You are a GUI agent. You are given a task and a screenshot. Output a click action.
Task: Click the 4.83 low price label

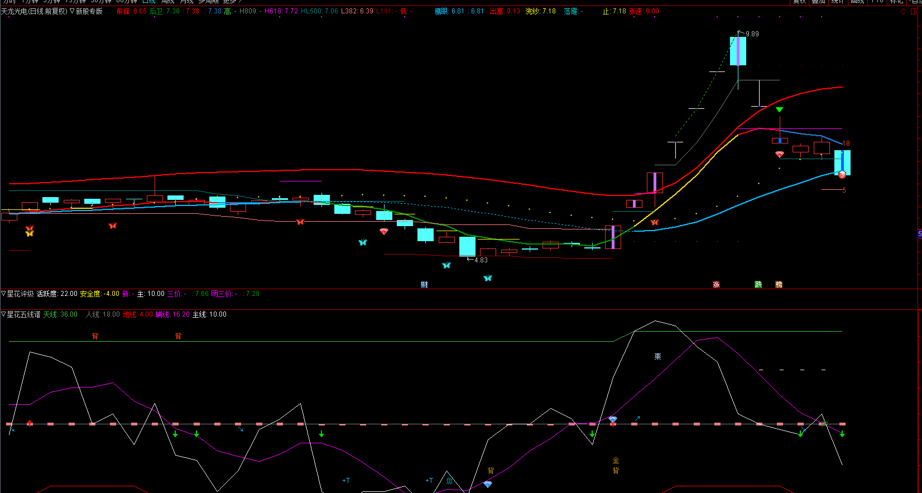coord(481,260)
